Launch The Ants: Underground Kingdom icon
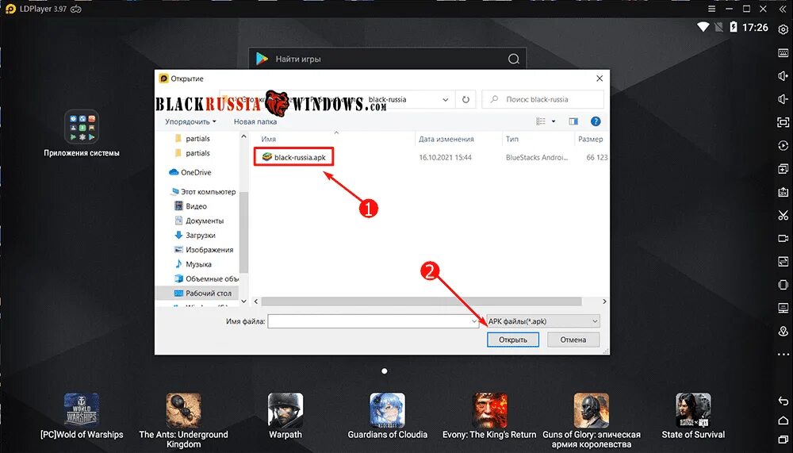The image size is (793, 453). pyautogui.click(x=184, y=409)
